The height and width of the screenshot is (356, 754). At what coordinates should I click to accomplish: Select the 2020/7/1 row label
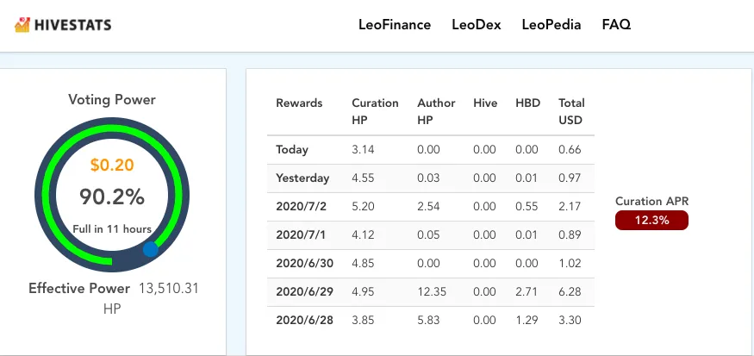[x=301, y=234]
